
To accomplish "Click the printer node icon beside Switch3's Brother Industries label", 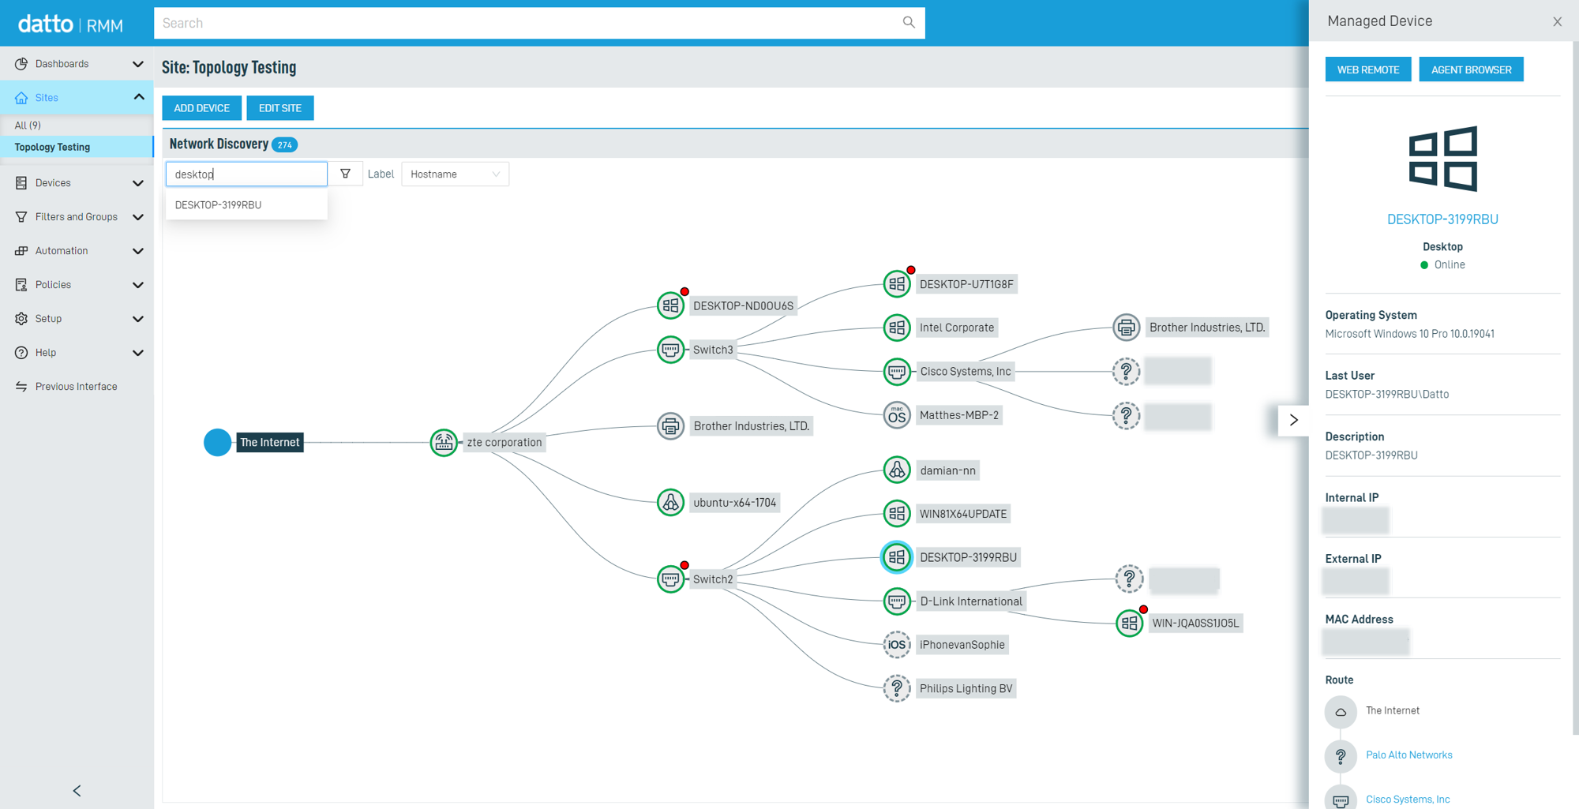I will click(1127, 328).
